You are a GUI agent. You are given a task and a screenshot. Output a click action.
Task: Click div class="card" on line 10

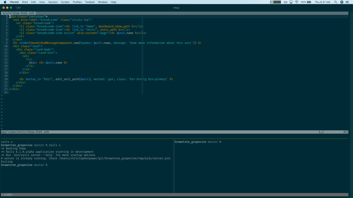(28, 46)
